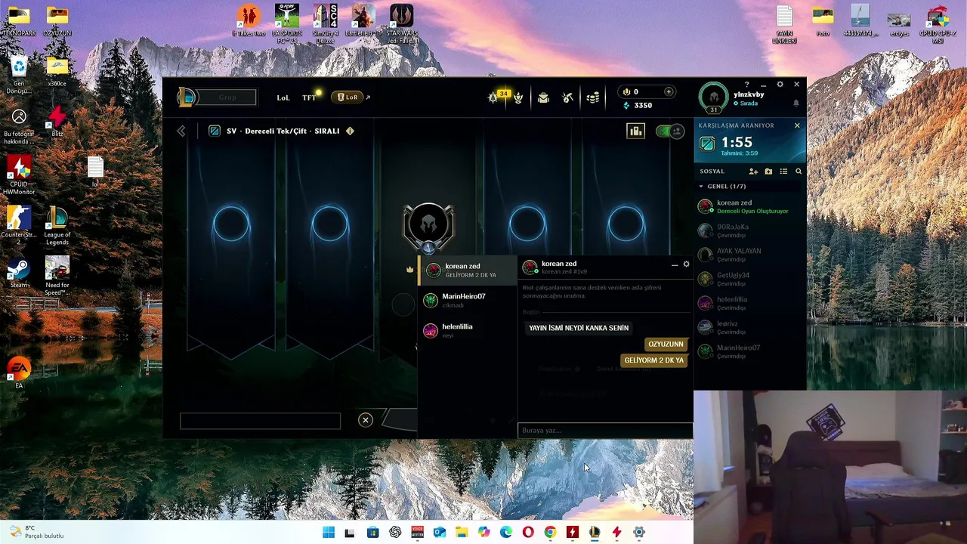Open the Loot hammer crafting icon
This screenshot has width=967, height=544.
pos(568,97)
